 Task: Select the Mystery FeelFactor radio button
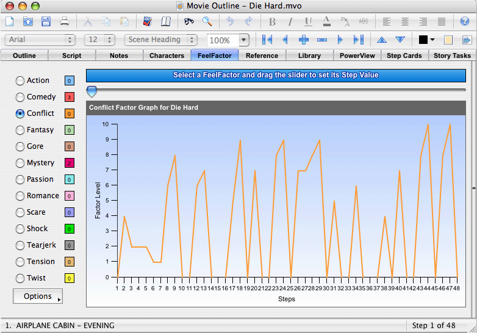[20, 163]
